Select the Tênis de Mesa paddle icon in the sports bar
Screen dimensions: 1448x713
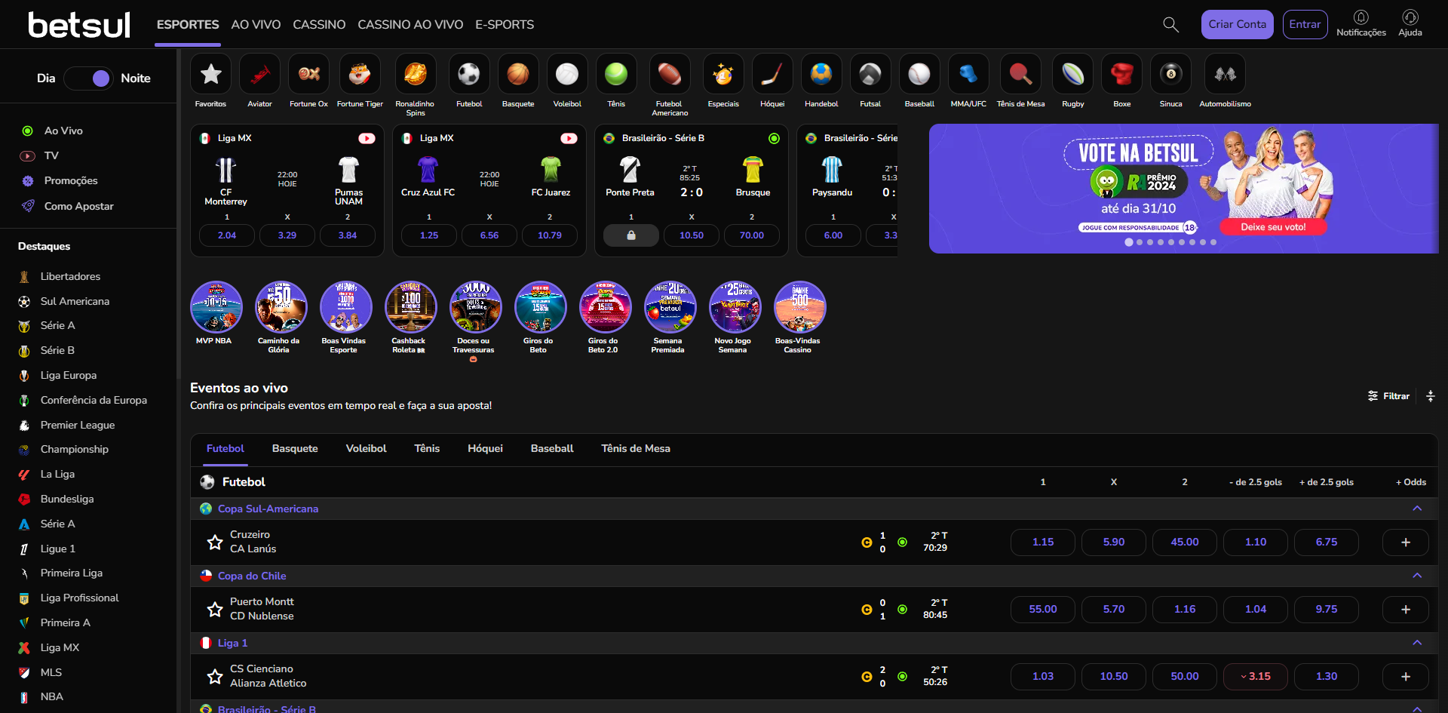click(1020, 74)
